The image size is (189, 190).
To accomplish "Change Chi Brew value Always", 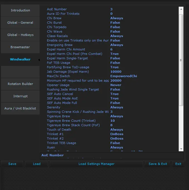I will point(117,18).
